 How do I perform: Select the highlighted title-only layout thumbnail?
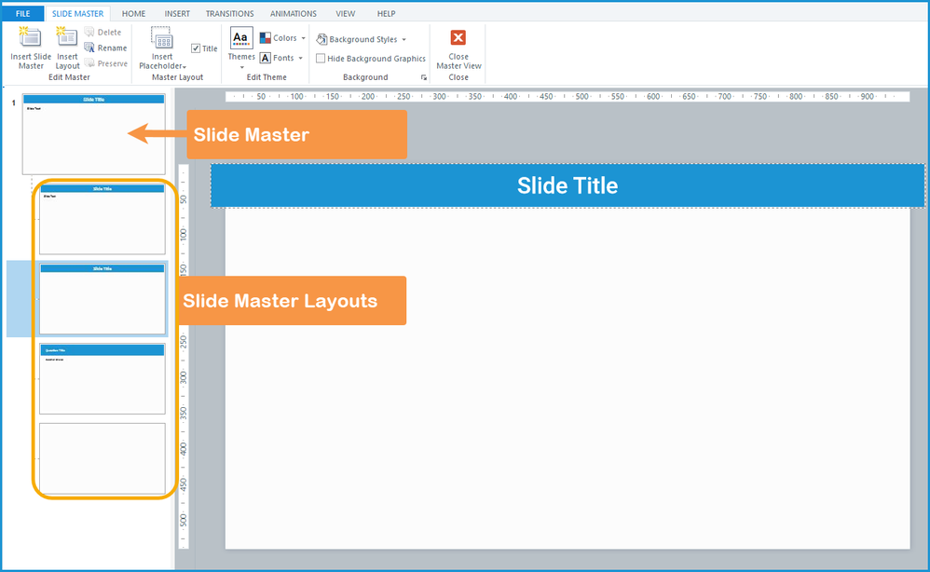[102, 299]
